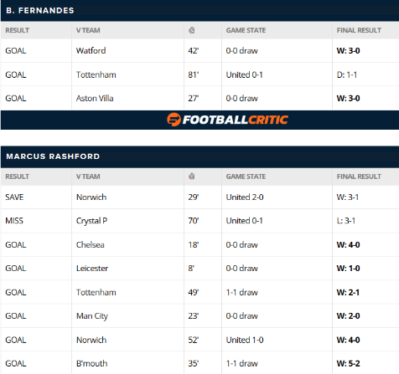Click Man City team name
The image size is (399, 374).
(x=92, y=316)
